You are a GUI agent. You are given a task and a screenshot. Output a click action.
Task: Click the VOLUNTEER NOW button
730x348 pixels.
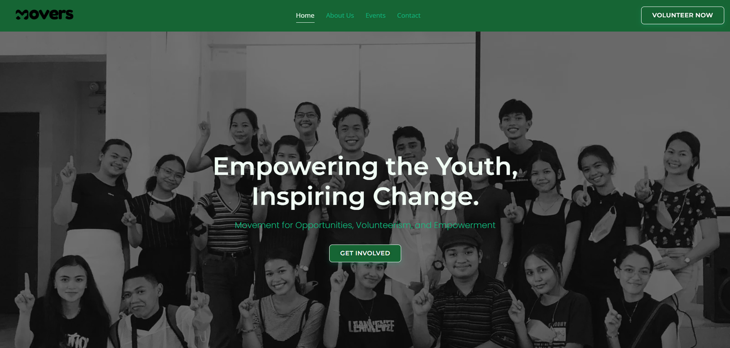683,16
